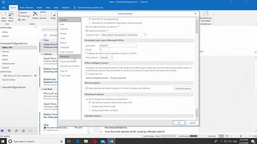Collapse howzatv01@gmail.com account tree
The width and height of the screenshot is (257, 144).
pyautogui.click(x=1, y=44)
